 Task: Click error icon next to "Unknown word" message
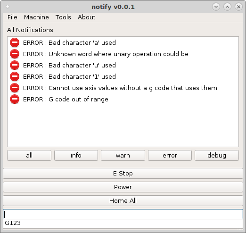point(15,54)
